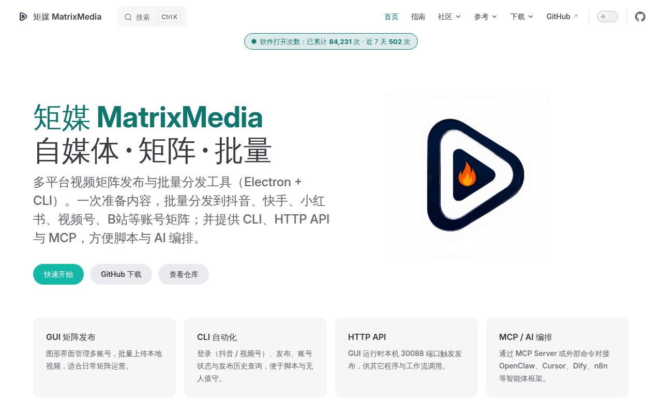This screenshot has width=662, height=414.
Task: Go to the 首页 nav item
Action: click(x=392, y=17)
